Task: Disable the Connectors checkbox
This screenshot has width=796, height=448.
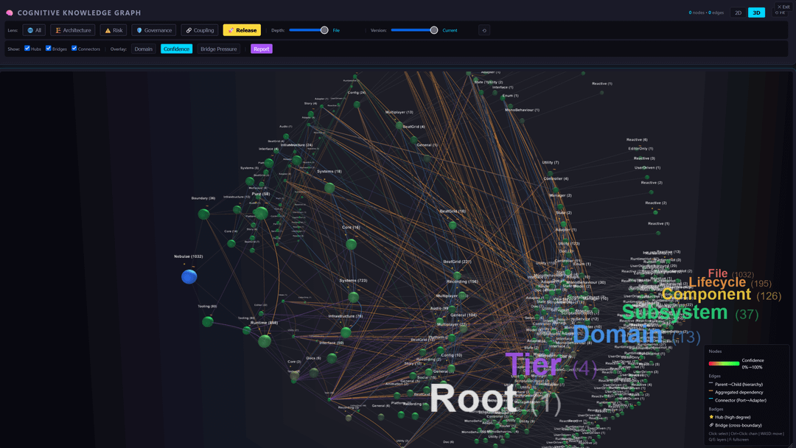Action: click(74, 49)
